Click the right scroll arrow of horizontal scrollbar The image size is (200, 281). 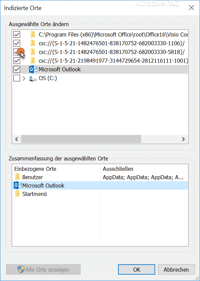183,139
